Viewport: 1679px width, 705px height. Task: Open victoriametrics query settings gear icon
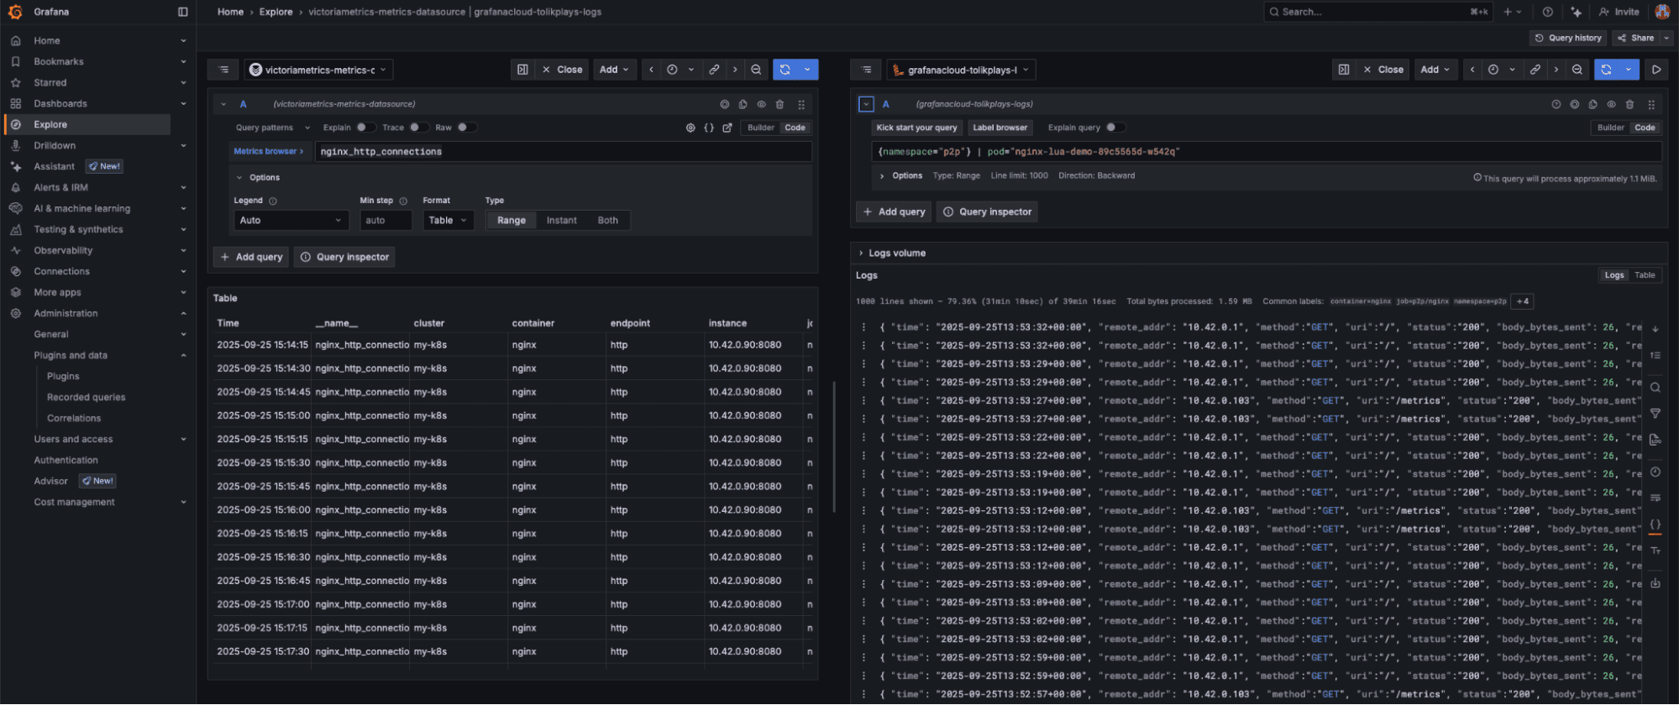point(690,128)
